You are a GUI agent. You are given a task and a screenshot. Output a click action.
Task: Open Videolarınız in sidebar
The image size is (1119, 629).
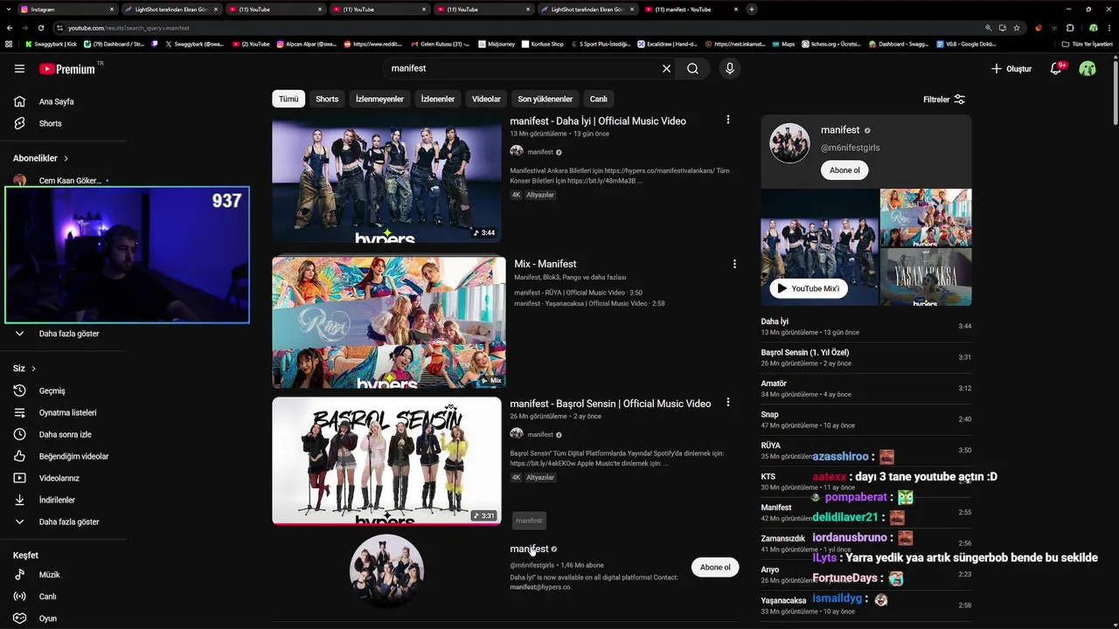59,478
